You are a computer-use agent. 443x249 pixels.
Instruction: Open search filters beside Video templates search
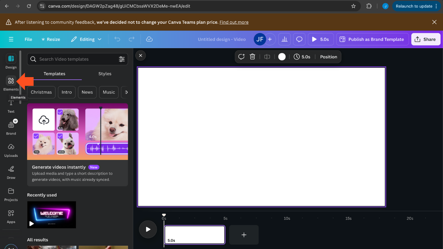122,59
